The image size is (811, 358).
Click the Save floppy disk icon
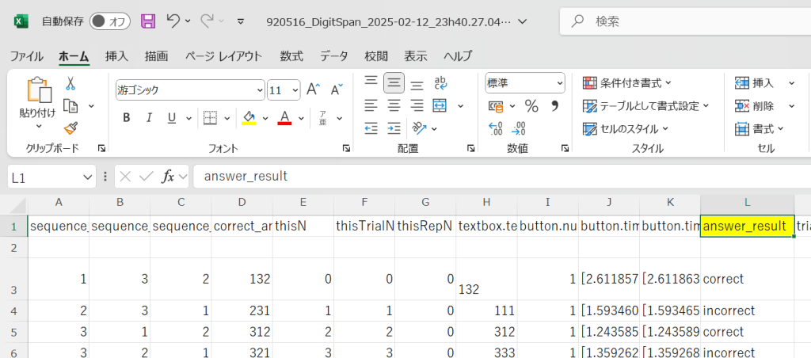pos(148,21)
